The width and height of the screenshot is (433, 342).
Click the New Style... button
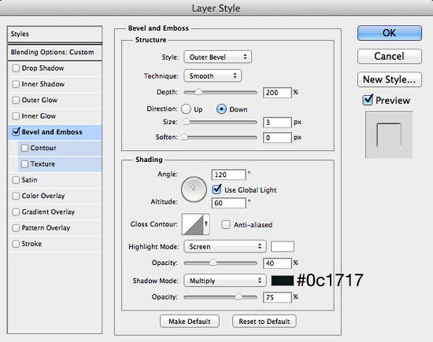click(x=390, y=79)
